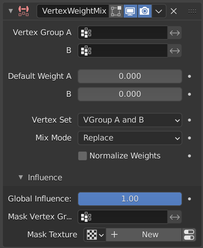Toggle viewport display monitor icon
The width and height of the screenshot is (203, 248).
(130, 11)
